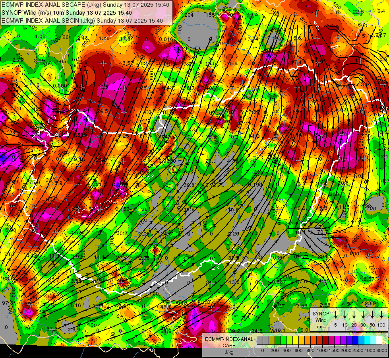
Task: Click the 6000 tick label on the CAPE legend
Action: click(381, 350)
